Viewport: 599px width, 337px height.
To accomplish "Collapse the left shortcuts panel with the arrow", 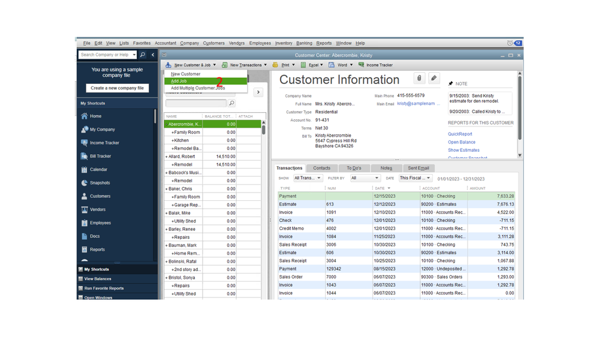I will coord(153,55).
